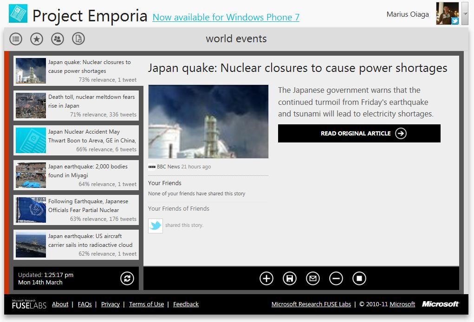Click the shared this story text

[184, 225]
